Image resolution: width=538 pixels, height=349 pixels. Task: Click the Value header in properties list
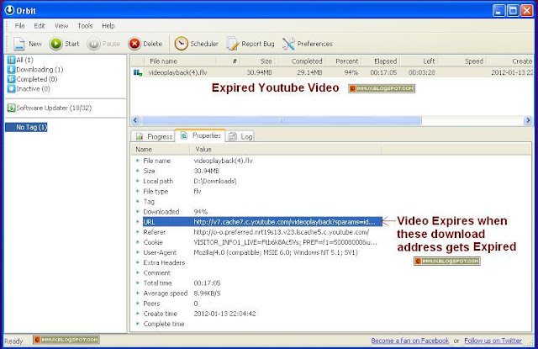286,150
